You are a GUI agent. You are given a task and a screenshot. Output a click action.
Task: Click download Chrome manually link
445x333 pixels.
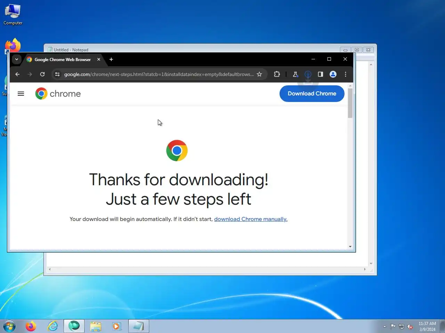coord(251,219)
